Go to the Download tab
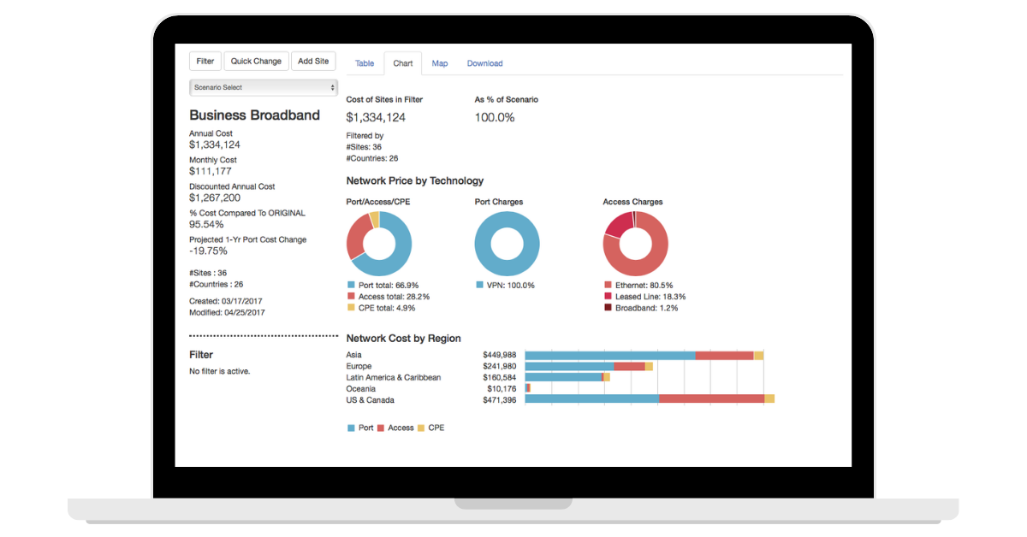1027x537 pixels. pyautogui.click(x=484, y=63)
